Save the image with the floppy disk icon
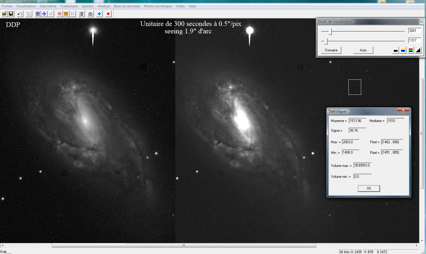426x254 pixels. [x=11, y=14]
